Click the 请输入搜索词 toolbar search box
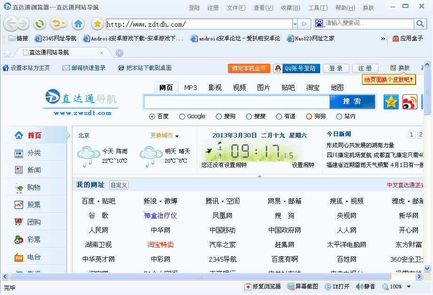 369,24
